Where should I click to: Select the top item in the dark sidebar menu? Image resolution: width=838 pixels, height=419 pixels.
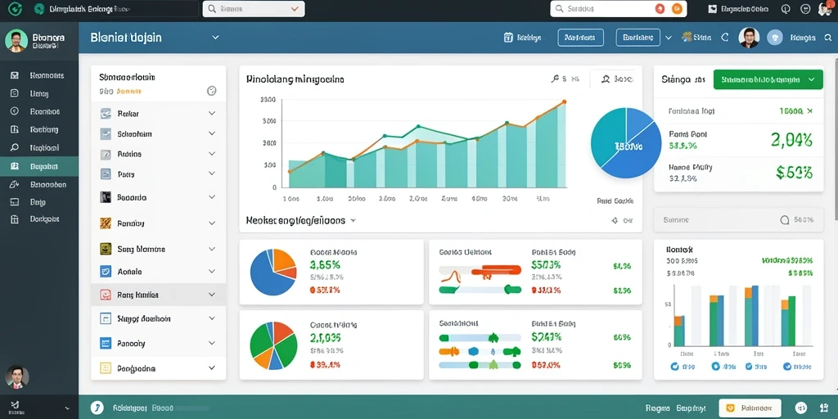tap(39, 75)
